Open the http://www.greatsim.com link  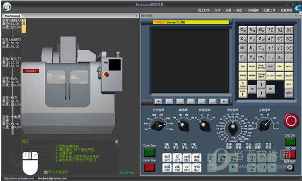click(19, 178)
